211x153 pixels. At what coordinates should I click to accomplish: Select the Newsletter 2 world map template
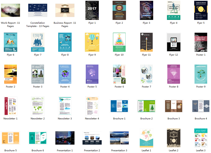coord(38,106)
